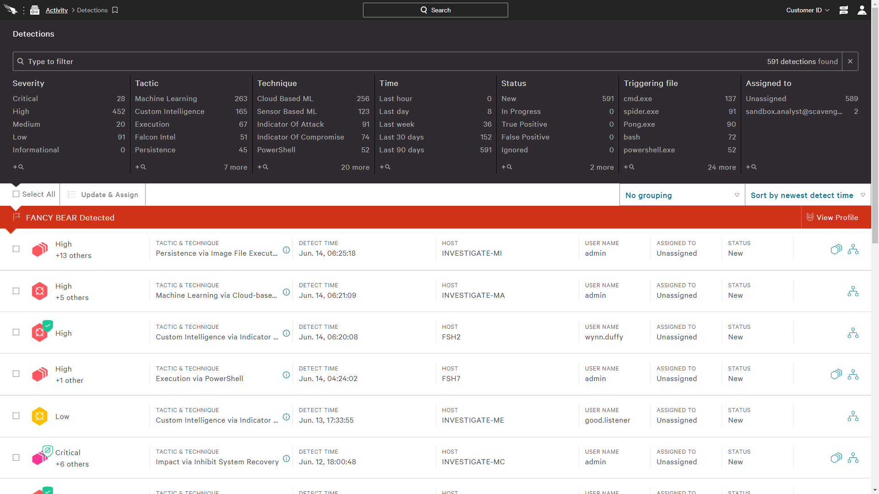Open process tree for INVESTIGATE-MC detection
Viewport: 879px width, 494px height.
point(853,458)
